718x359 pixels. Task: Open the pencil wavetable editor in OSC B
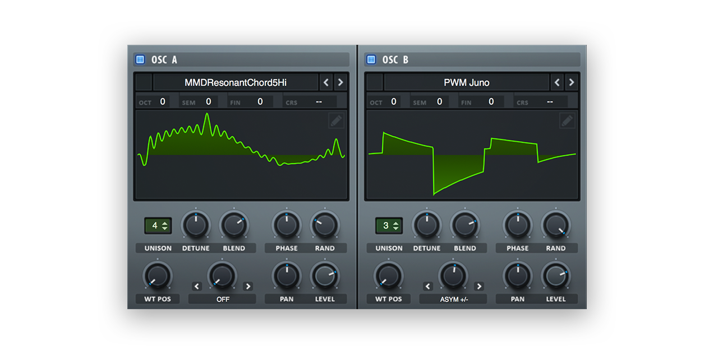(567, 120)
